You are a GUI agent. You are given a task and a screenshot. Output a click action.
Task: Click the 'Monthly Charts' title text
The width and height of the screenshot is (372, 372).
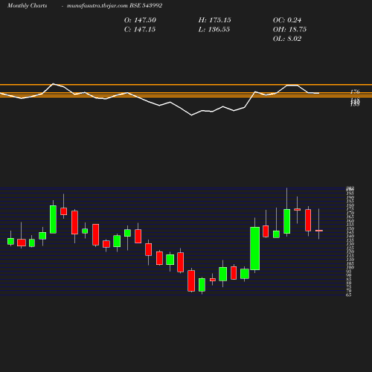[28, 5]
